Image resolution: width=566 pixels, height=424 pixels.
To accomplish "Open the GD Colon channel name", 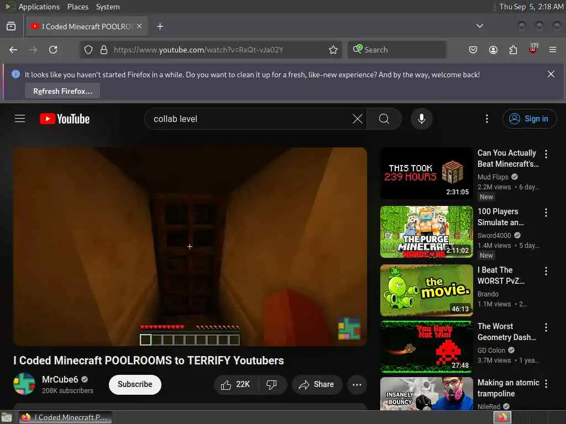I will 491,351.
